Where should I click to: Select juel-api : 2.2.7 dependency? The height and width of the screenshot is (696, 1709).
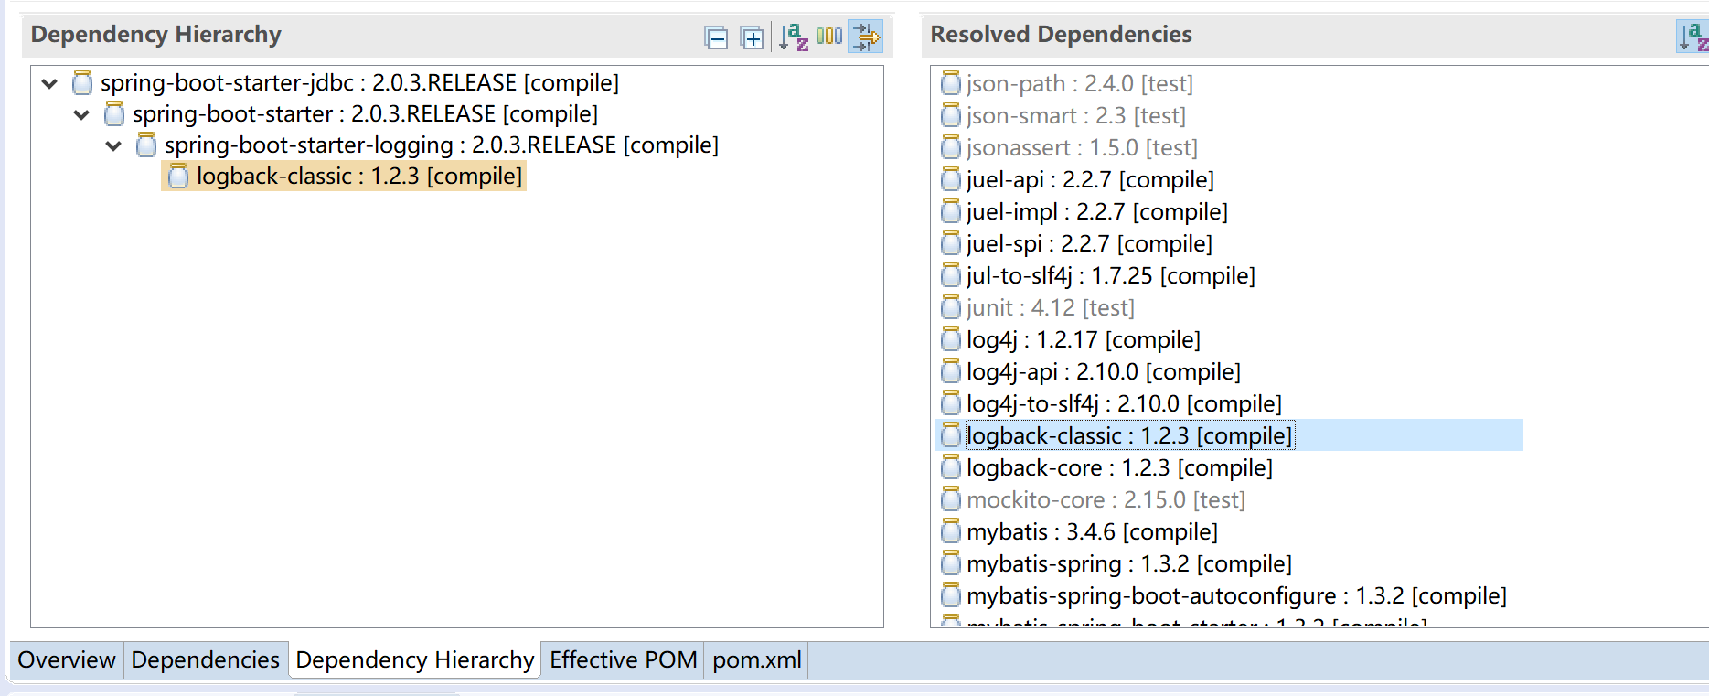click(1091, 179)
